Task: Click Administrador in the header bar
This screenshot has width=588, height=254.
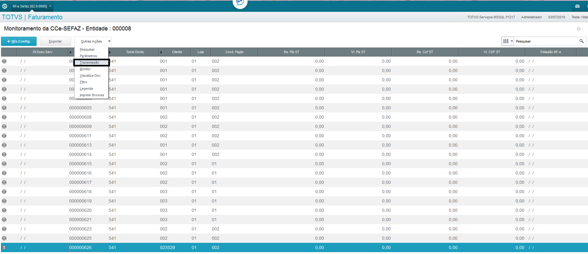Action: [531, 17]
